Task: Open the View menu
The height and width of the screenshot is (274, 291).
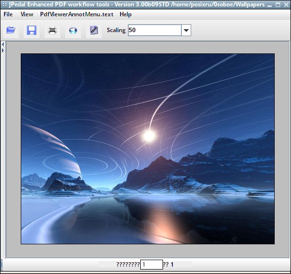Action: 27,14
